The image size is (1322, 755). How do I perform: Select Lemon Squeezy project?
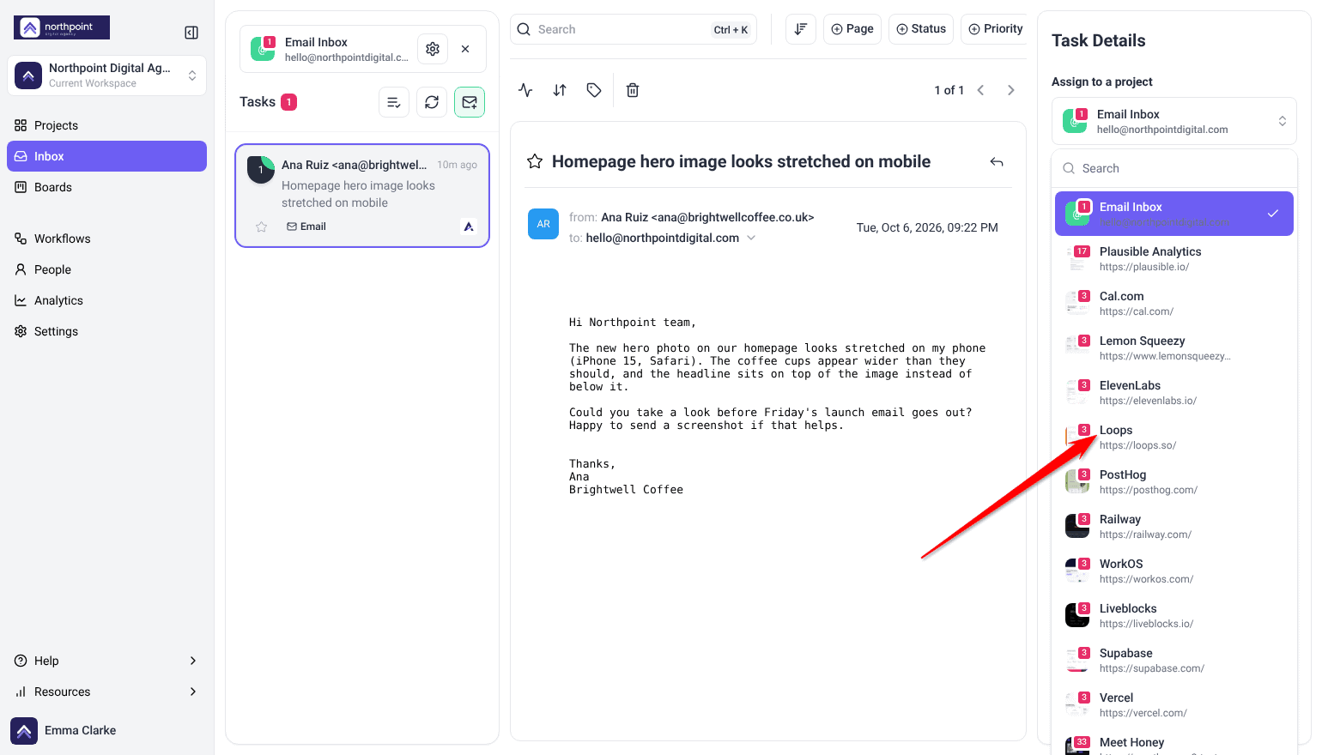(x=1174, y=347)
